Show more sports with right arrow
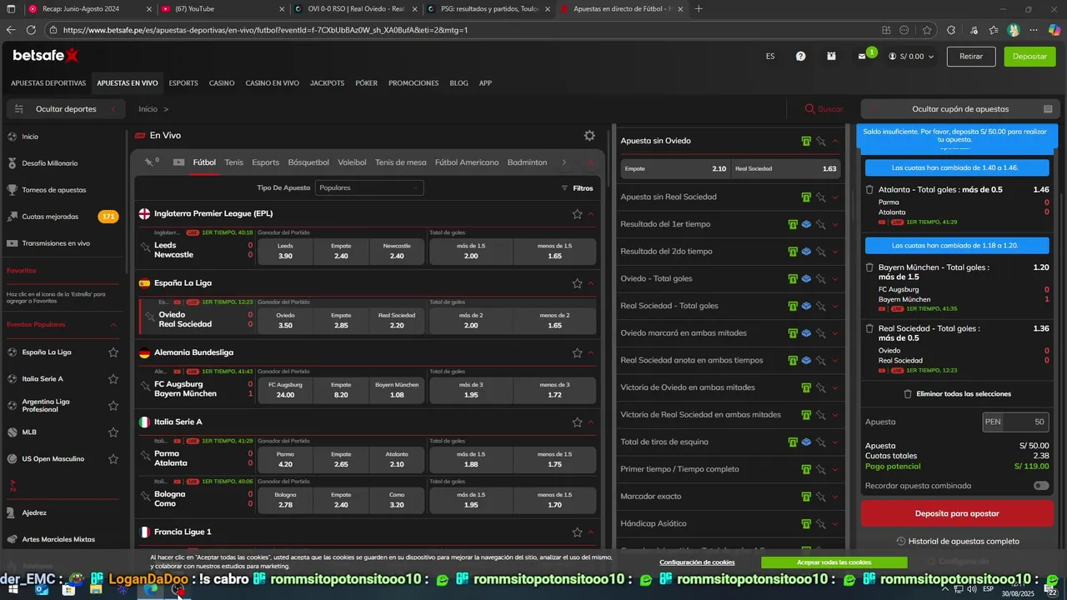 [x=564, y=162]
